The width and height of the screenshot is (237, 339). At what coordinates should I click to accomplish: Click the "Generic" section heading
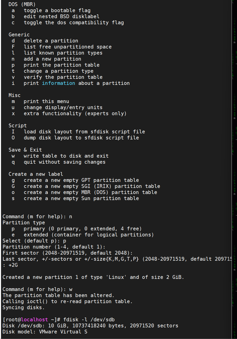click(19, 35)
